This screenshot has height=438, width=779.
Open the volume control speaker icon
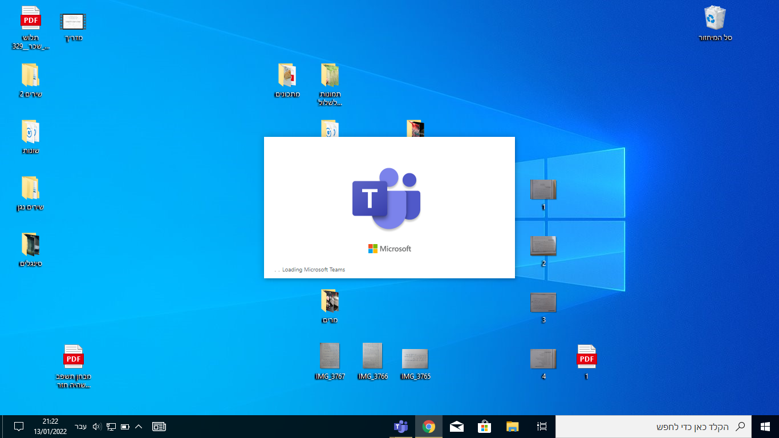tap(96, 427)
